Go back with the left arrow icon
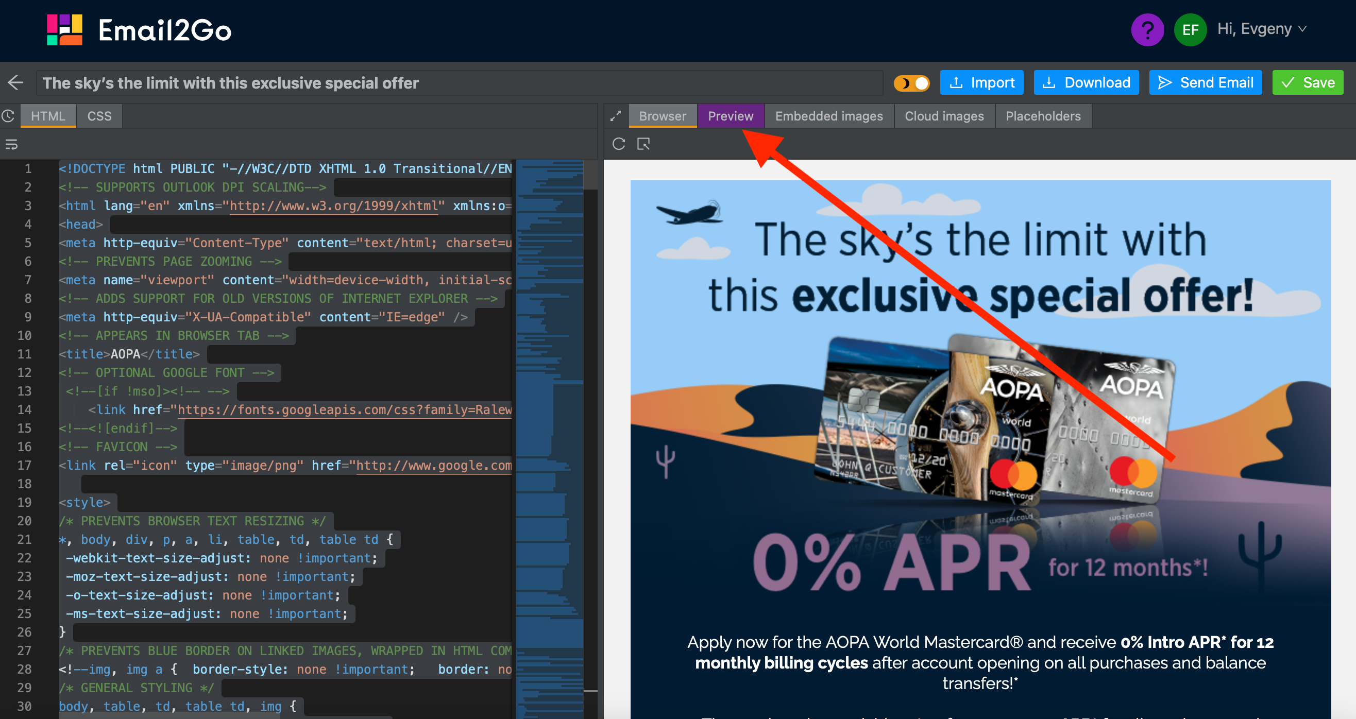The width and height of the screenshot is (1356, 719). tap(16, 82)
